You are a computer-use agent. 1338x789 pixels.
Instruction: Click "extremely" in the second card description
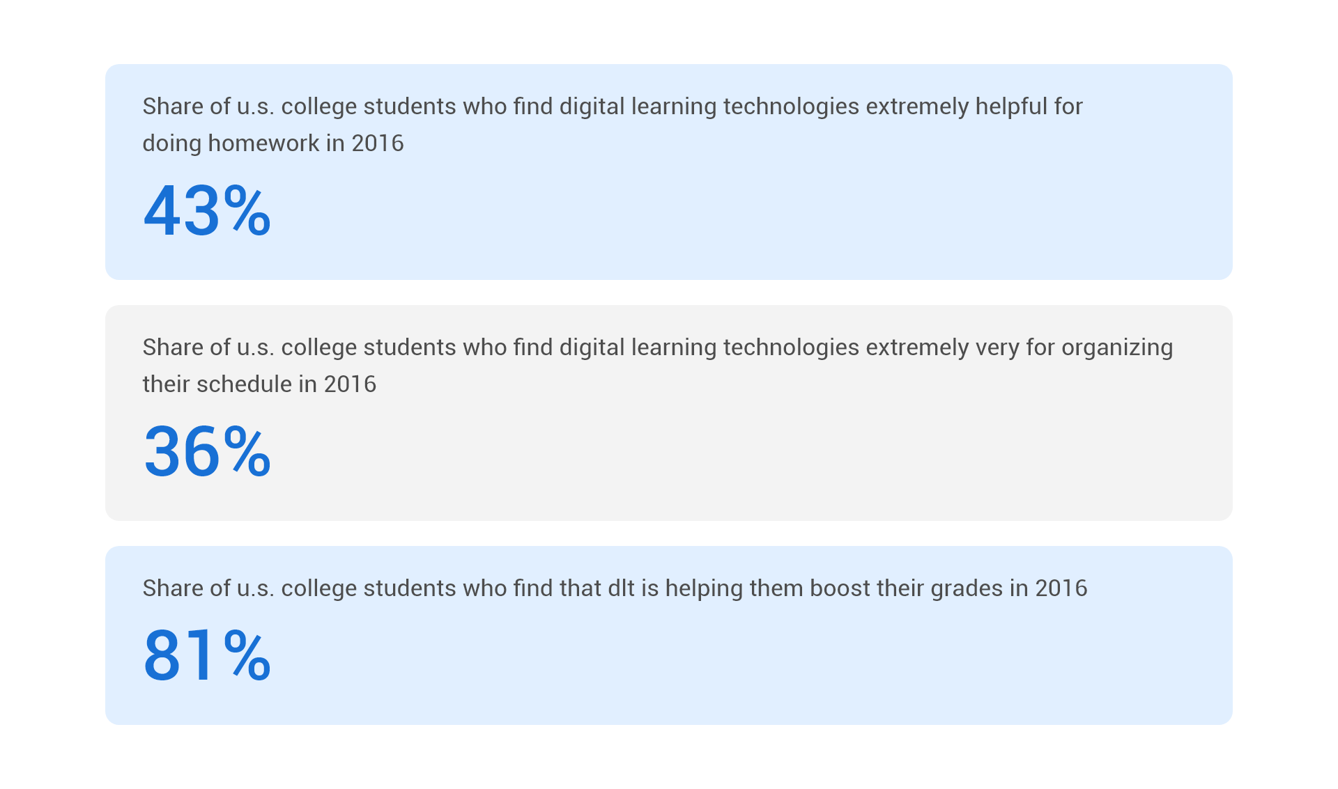[x=917, y=347]
